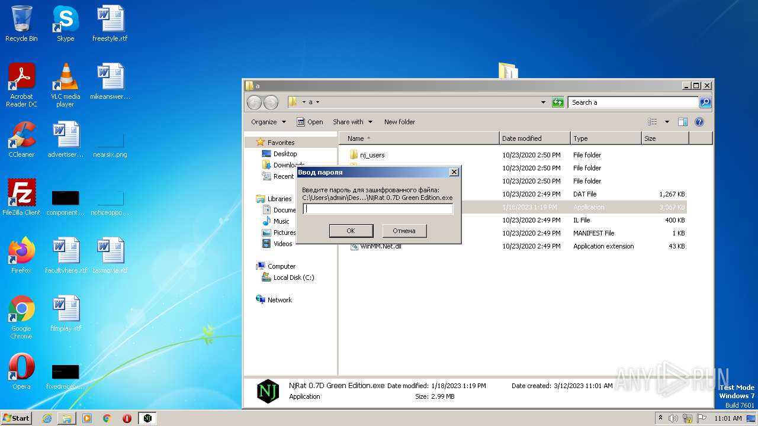758x426 pixels.
Task: Open Firefox desktop shortcut
Action: (21, 256)
